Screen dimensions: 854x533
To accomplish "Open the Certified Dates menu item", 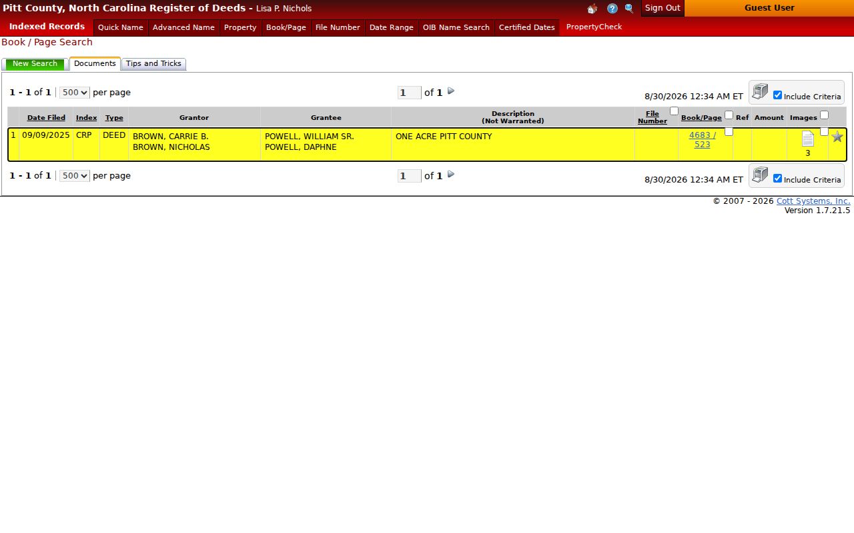I will pyautogui.click(x=527, y=27).
